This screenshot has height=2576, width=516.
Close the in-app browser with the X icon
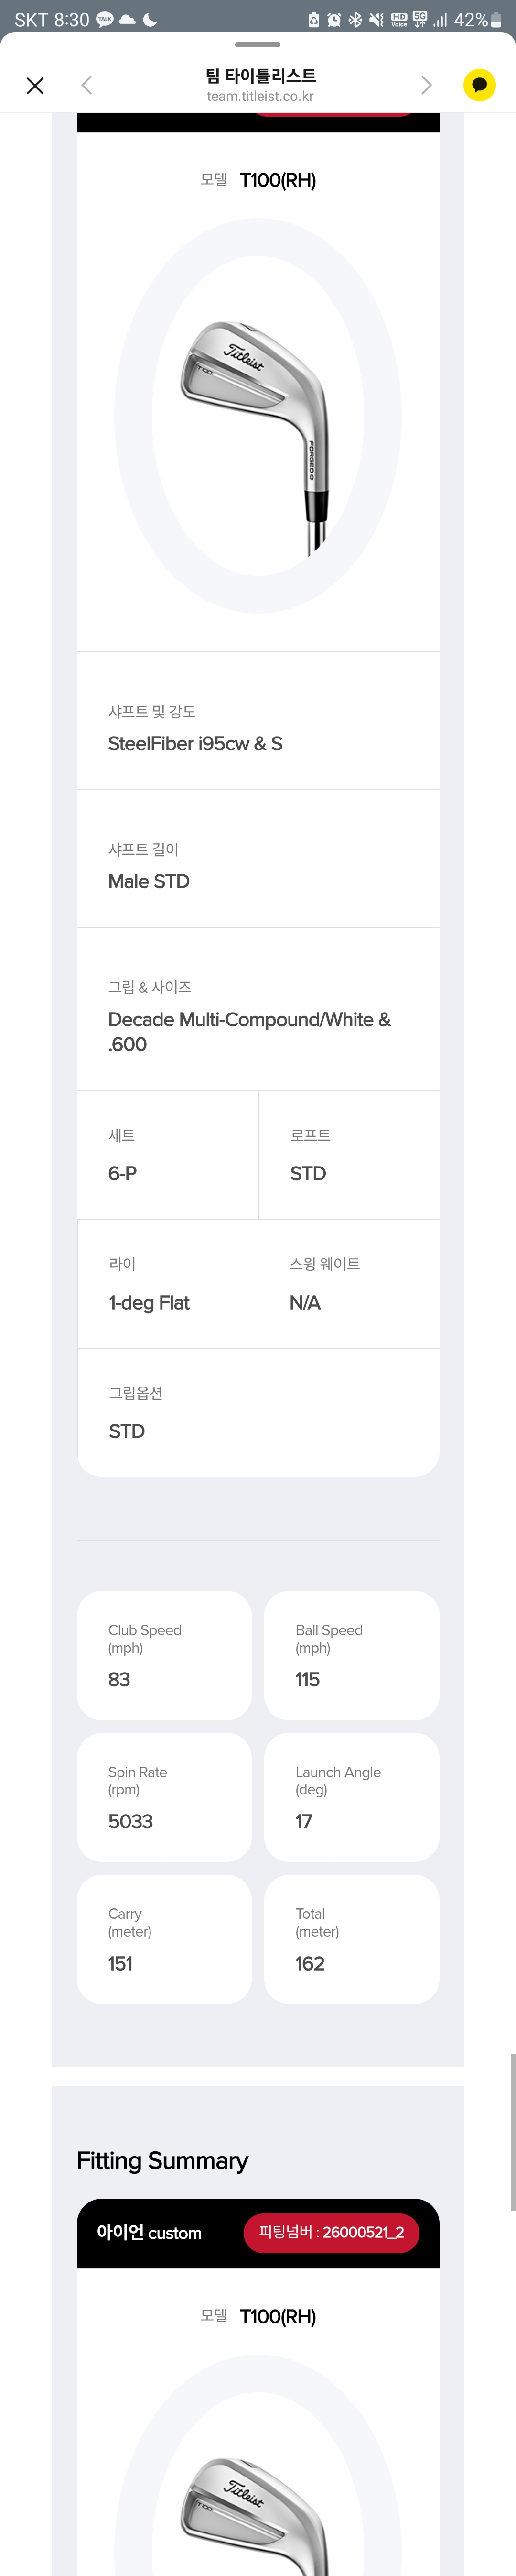coord(35,86)
